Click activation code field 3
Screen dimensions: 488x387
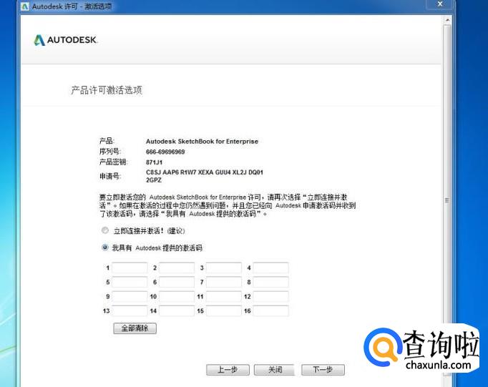224,268
